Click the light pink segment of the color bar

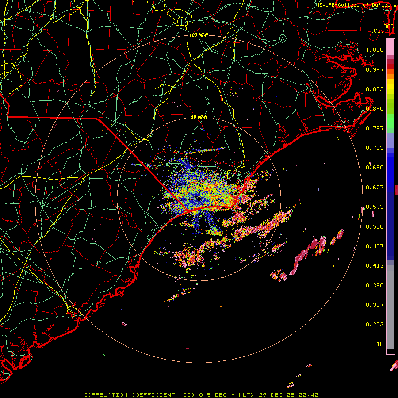[390, 47]
